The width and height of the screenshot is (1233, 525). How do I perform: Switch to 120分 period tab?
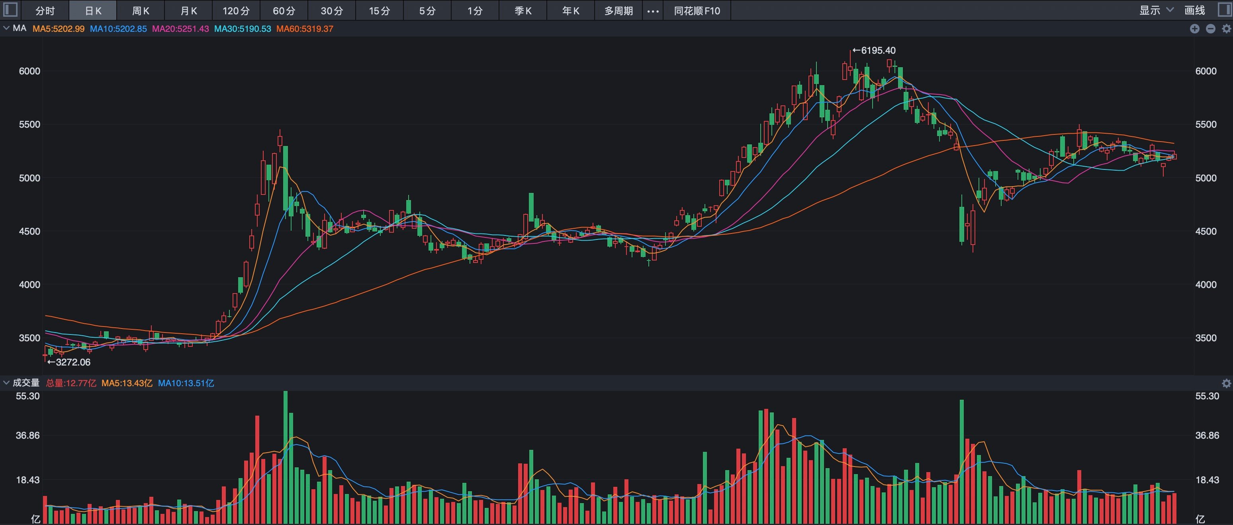click(236, 10)
